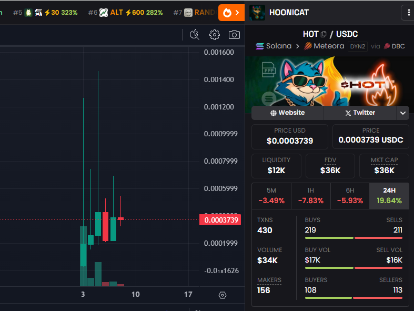Open the trending fire button
The height and width of the screenshot is (311, 414).
coord(231,13)
